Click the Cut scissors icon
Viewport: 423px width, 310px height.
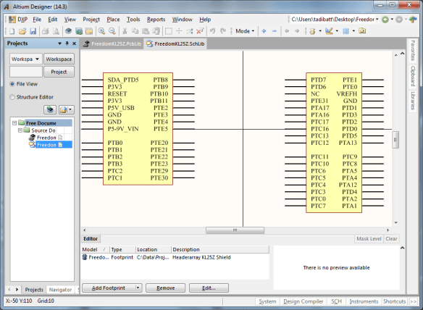[125, 31]
